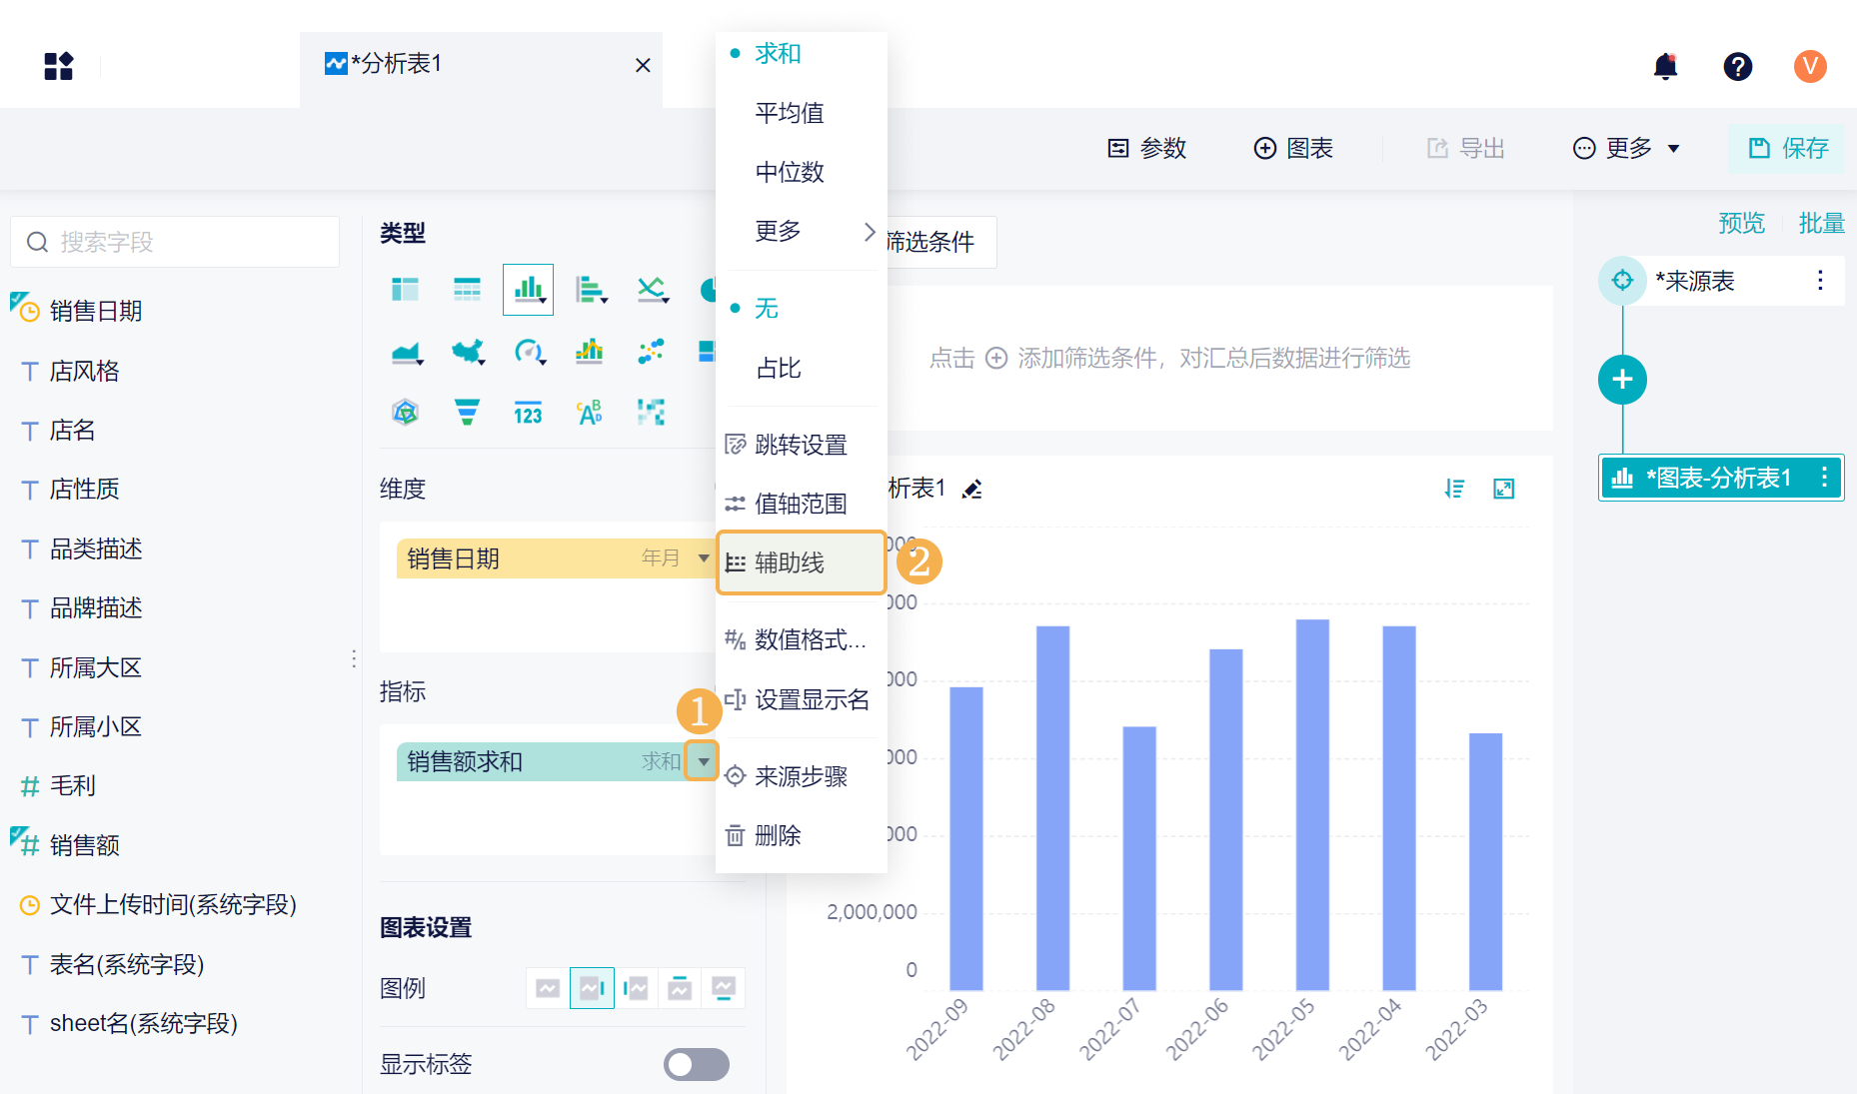Image resolution: width=1857 pixels, height=1094 pixels.
Task: Expand the chart to fullscreen
Action: coord(1504,489)
